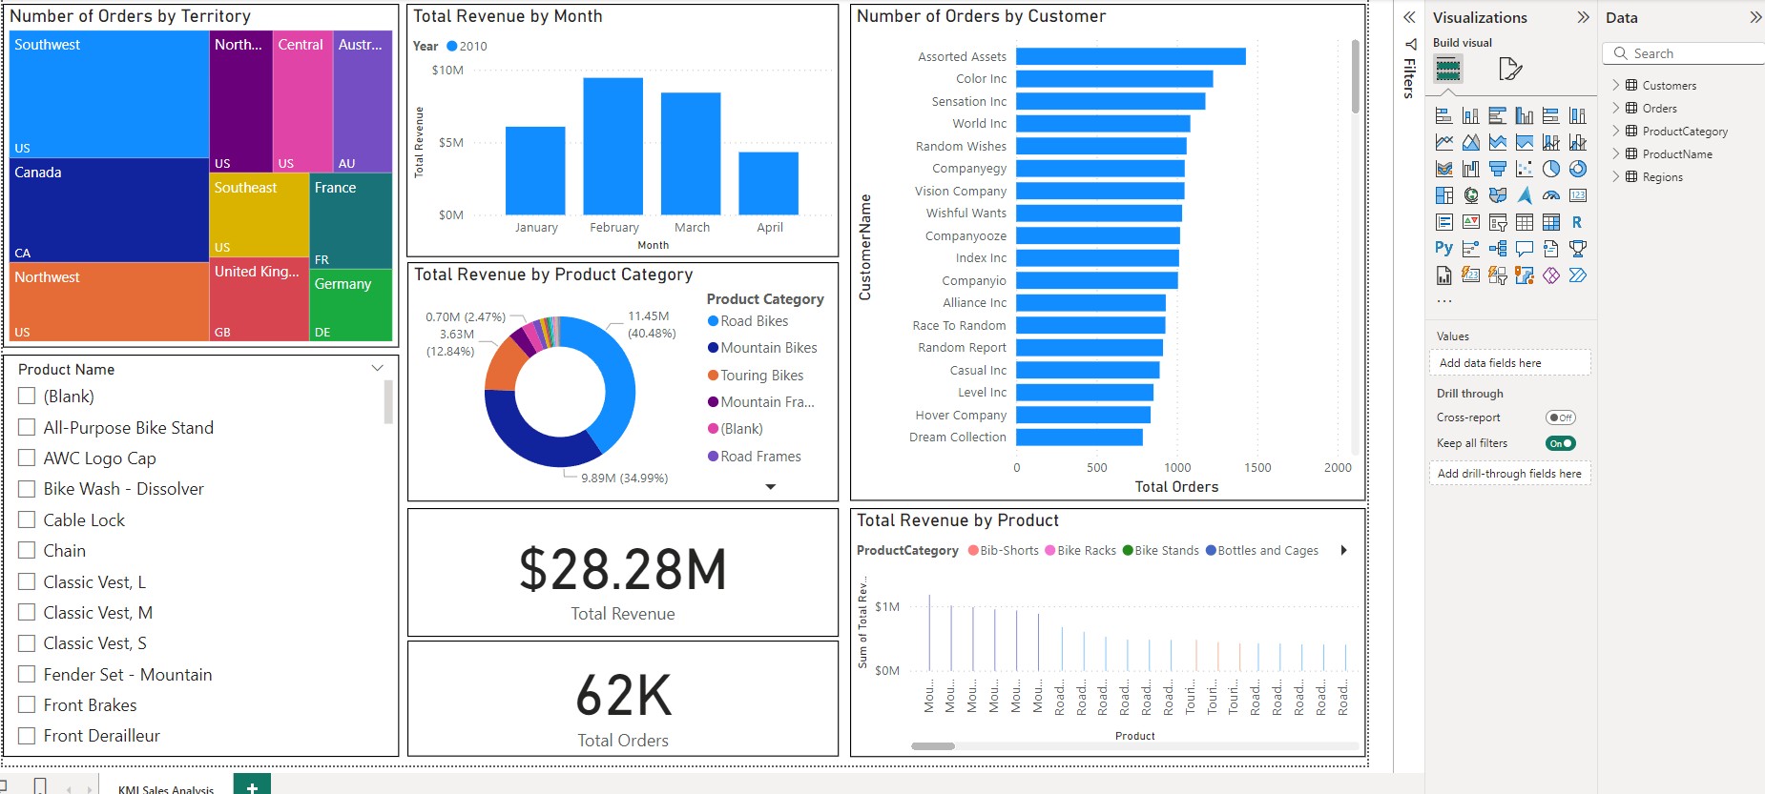The image size is (1765, 794).
Task: Add the decomposition tree visual
Action: 1498,249
